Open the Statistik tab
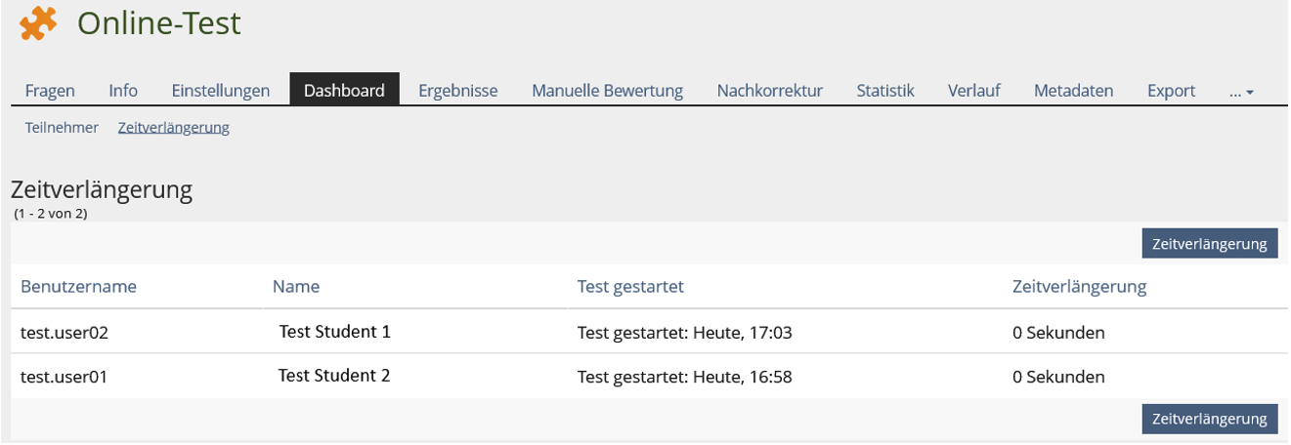Viewport: 1291px width, 445px height. click(885, 91)
